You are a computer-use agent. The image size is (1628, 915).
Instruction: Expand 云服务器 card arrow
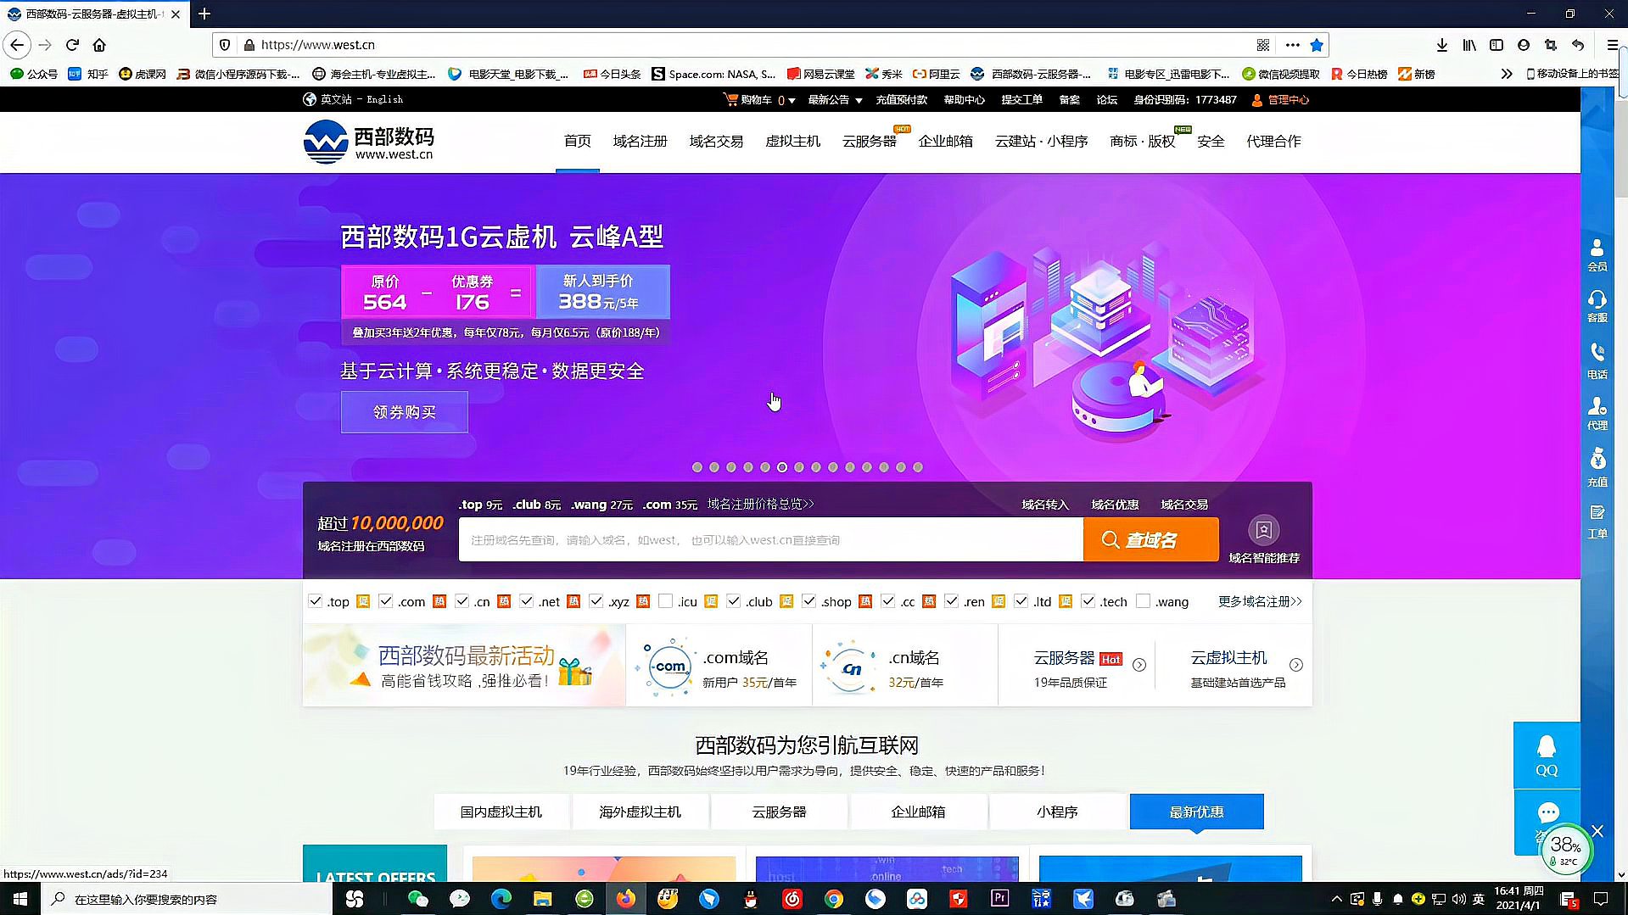point(1139,666)
